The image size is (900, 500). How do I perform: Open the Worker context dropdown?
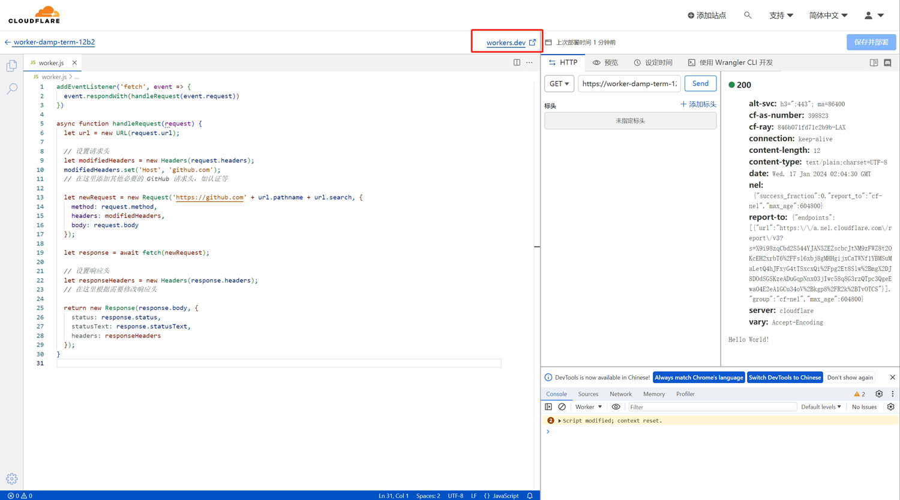coord(589,406)
